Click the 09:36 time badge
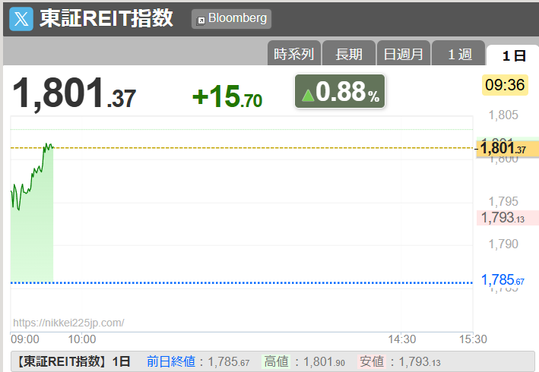The image size is (539, 372). (505, 85)
